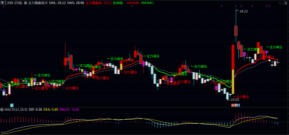Click the 主力建仓 label beside the 25.03 low

click(x=241, y=97)
